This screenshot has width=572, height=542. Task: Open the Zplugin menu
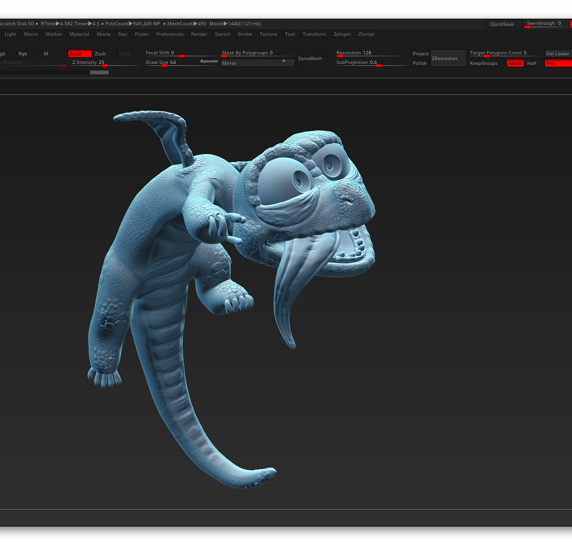coord(342,34)
